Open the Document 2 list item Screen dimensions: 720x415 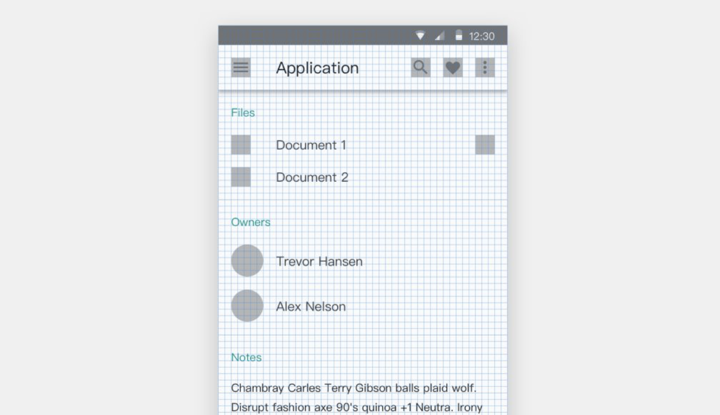(x=312, y=178)
